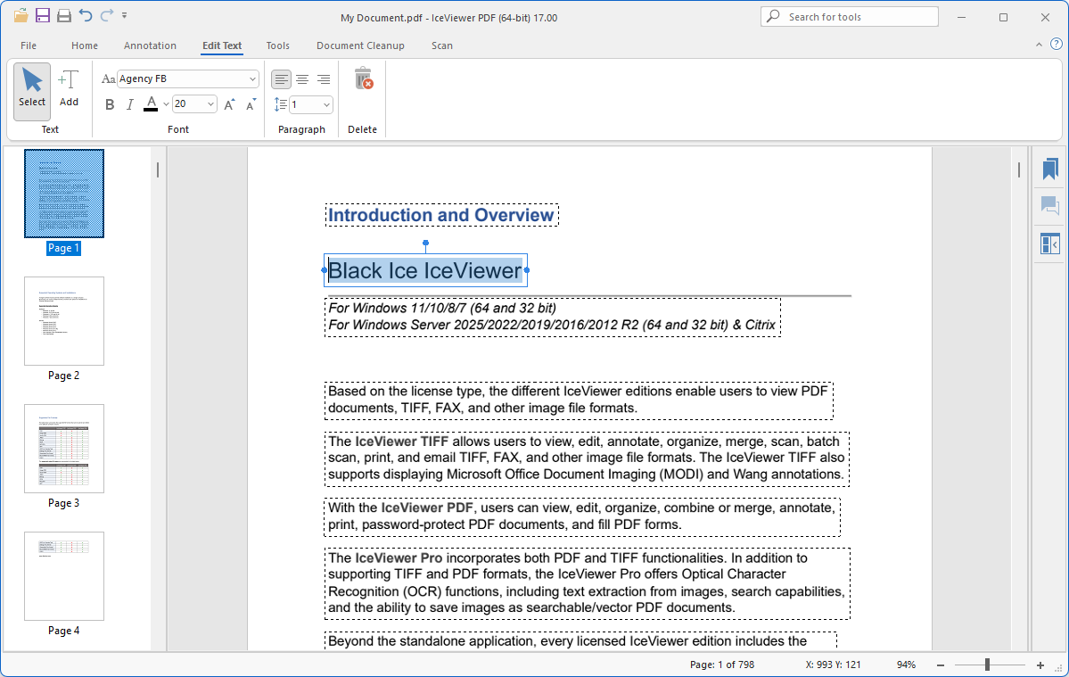Screen dimensions: 1069x677
Task: Open the bookmarks panel icon
Action: pos(1049,169)
